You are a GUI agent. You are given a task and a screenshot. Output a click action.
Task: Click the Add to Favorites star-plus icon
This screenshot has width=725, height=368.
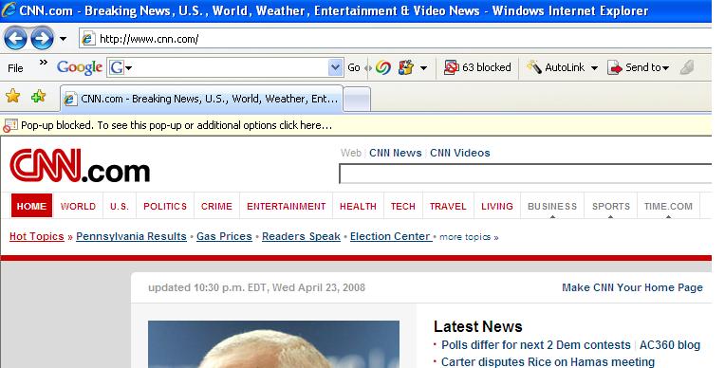click(x=38, y=96)
